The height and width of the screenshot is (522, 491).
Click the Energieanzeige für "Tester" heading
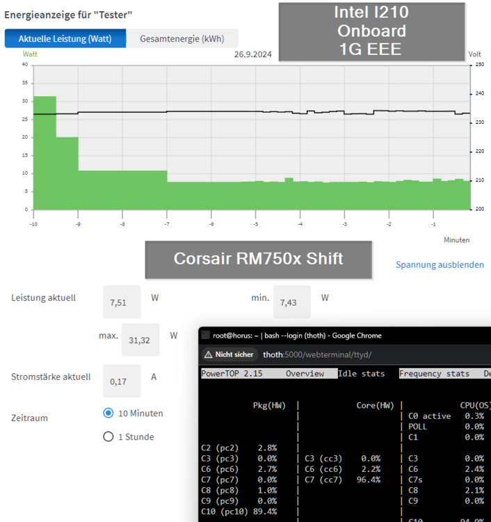click(68, 15)
